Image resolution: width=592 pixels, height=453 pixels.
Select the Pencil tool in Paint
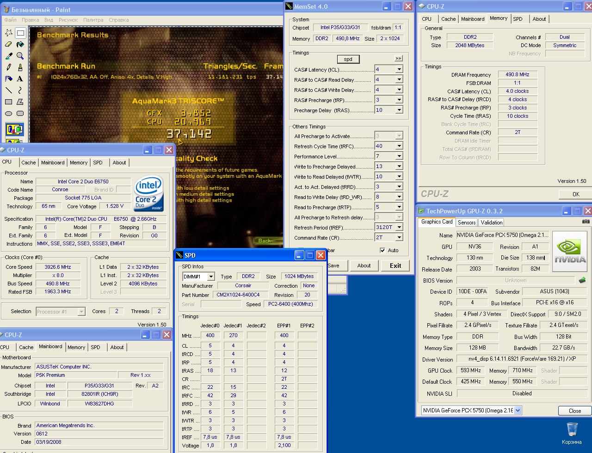click(9, 67)
